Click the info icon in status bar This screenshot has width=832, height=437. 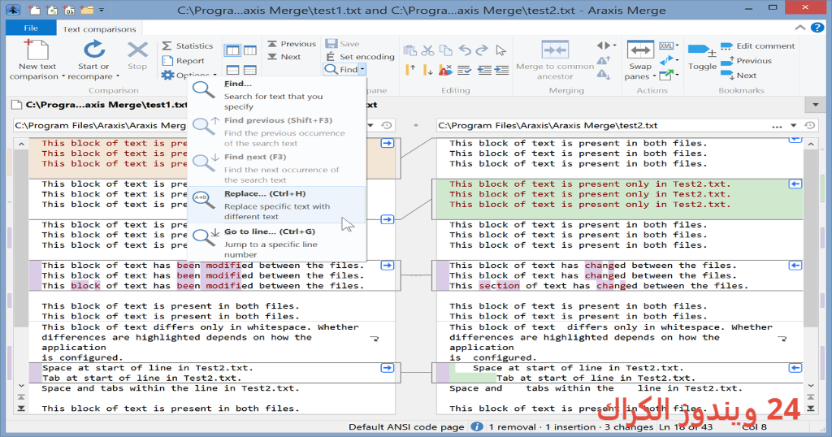point(476,426)
